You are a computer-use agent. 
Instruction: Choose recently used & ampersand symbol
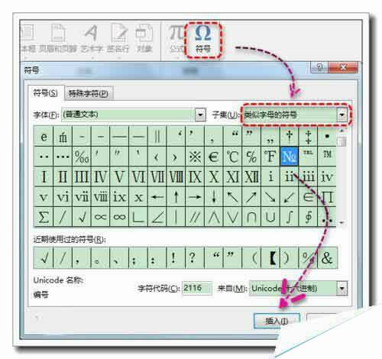point(327,257)
